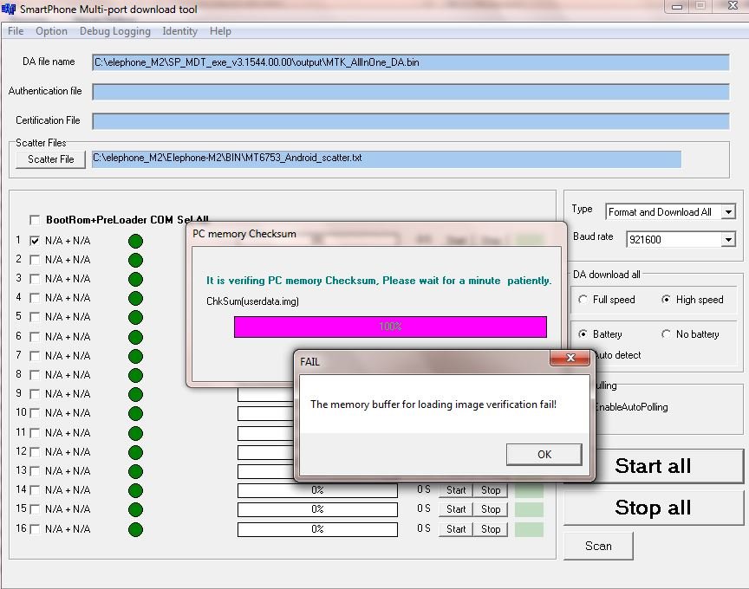Click magenta checksum progress bar at 100%

pos(390,327)
